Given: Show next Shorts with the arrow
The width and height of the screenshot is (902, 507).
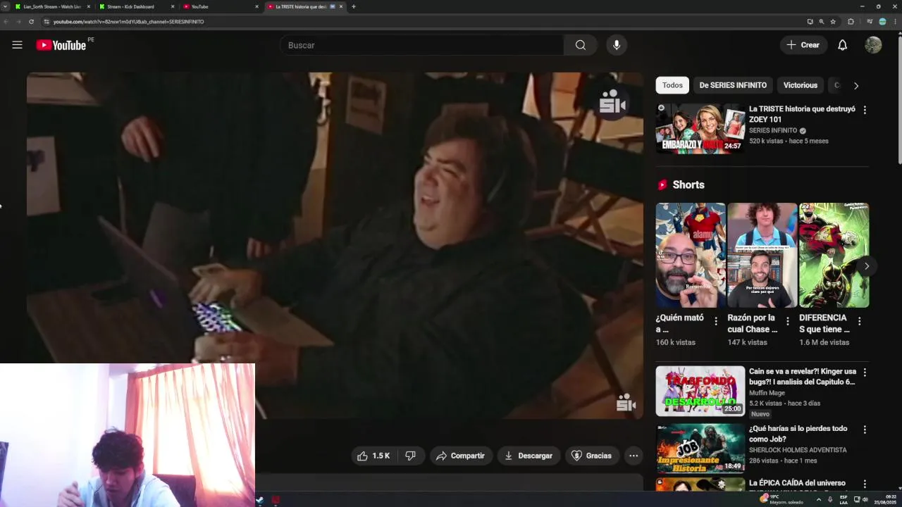Looking at the screenshot, I should pos(866,266).
